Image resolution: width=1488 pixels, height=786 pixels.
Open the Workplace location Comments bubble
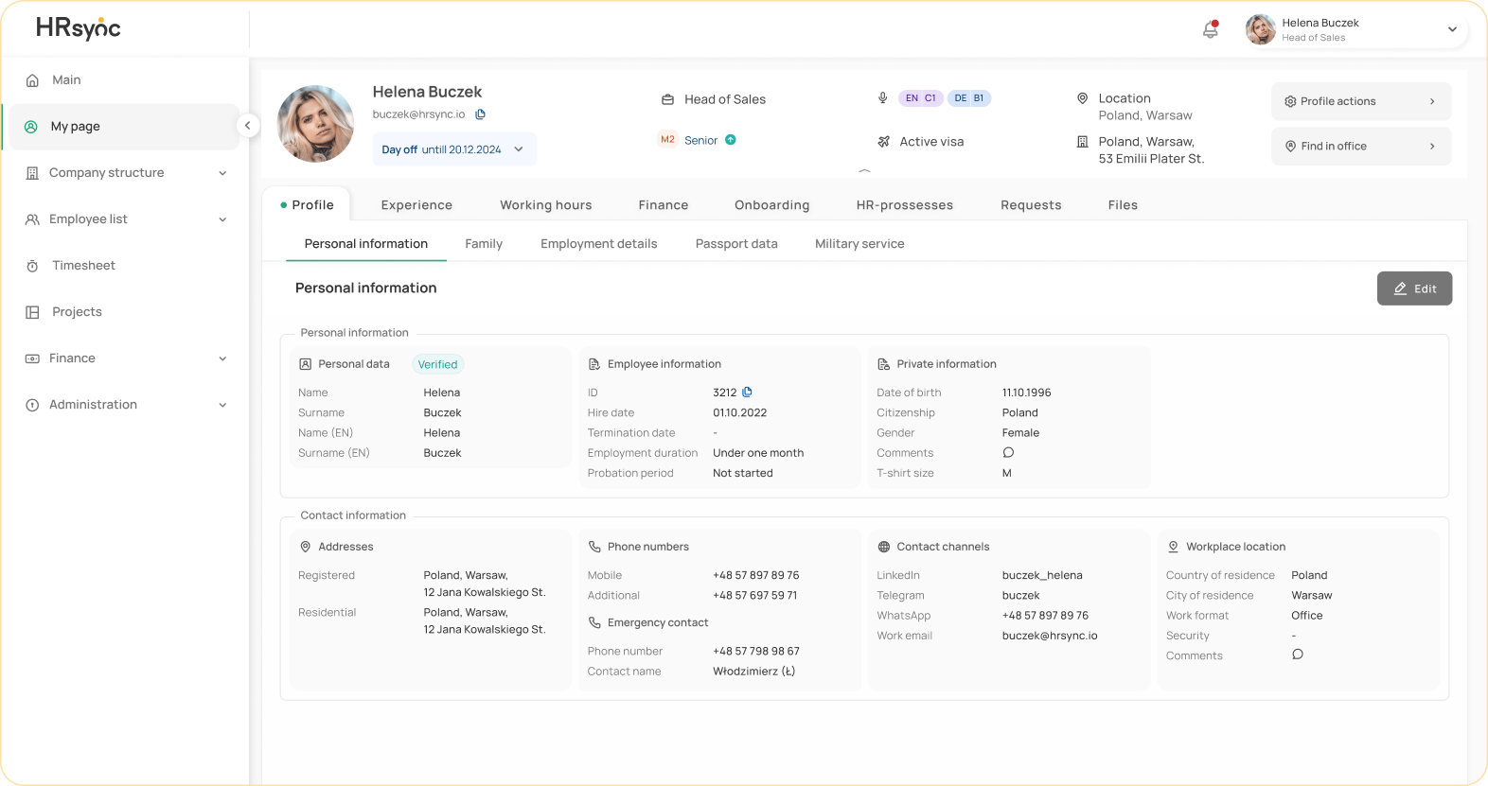[x=1298, y=655]
